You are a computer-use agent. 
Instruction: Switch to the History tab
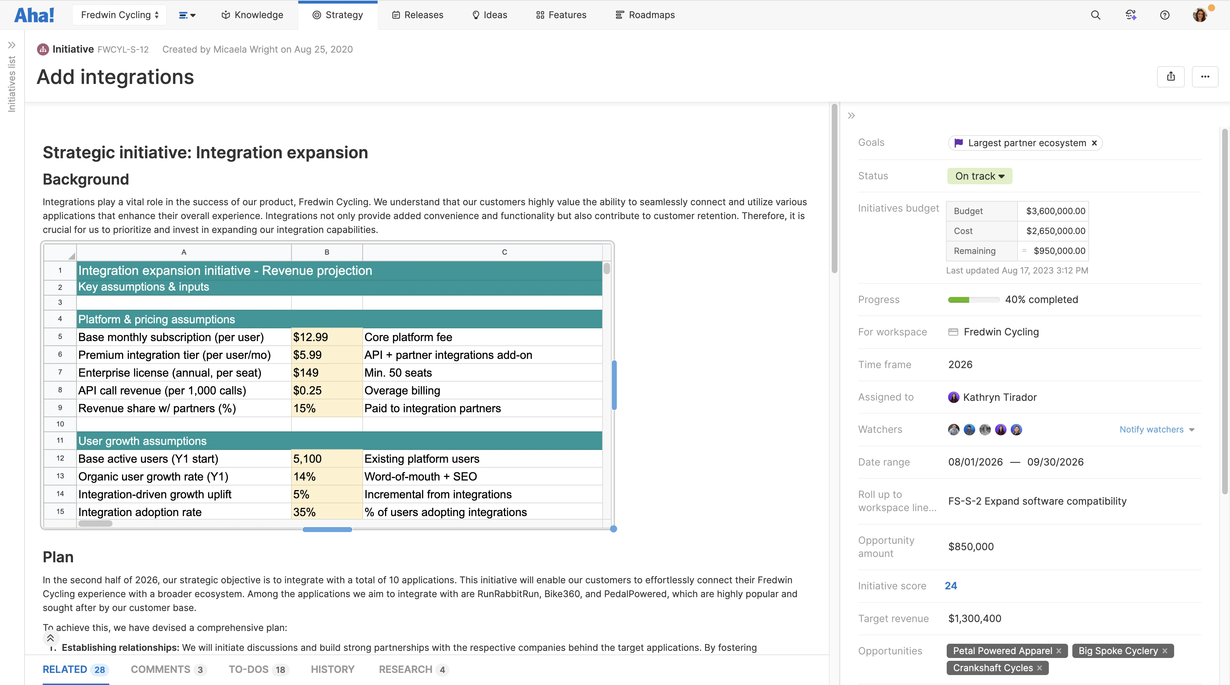(x=332, y=669)
